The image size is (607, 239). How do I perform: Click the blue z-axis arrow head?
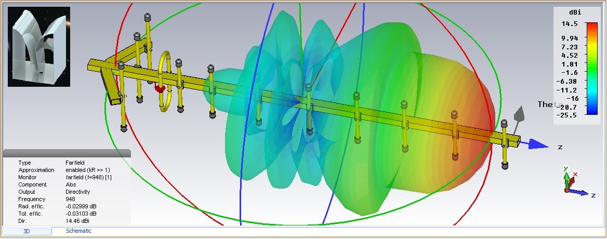coord(538,144)
